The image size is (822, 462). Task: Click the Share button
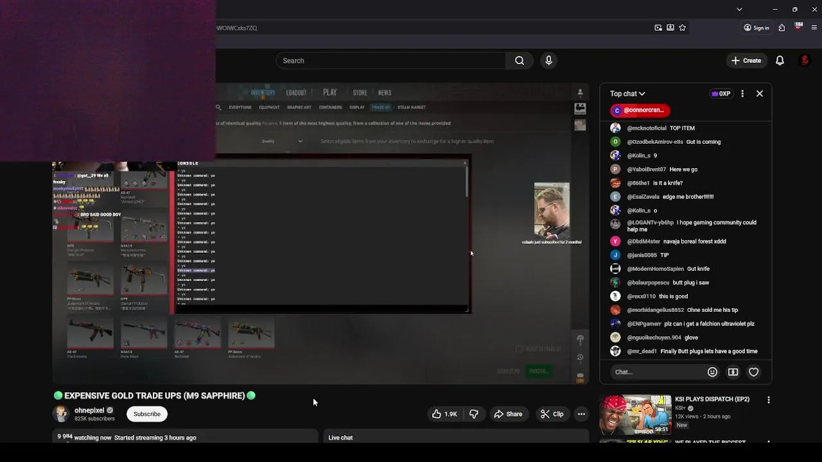[508, 414]
